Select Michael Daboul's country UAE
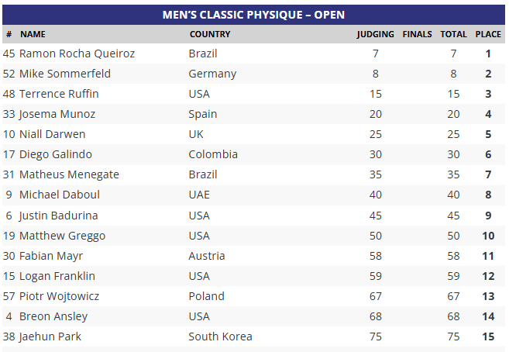The image size is (509, 352). pos(199,195)
